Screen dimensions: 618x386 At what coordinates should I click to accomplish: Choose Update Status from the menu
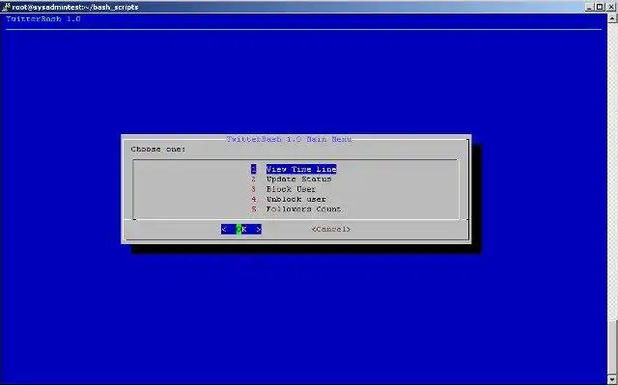[x=298, y=179]
